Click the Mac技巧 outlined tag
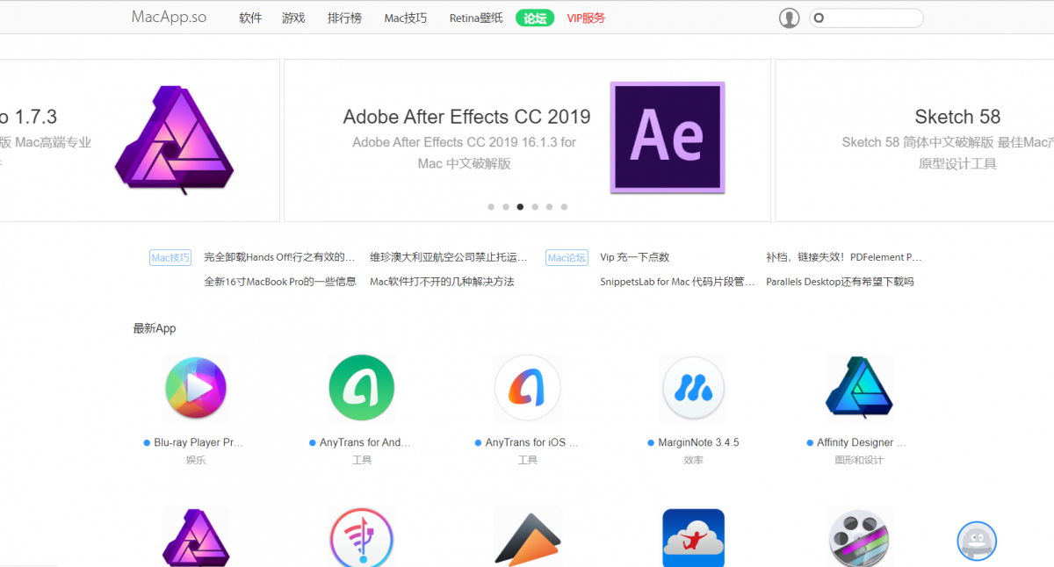Image resolution: width=1054 pixels, height=567 pixels. click(170, 257)
